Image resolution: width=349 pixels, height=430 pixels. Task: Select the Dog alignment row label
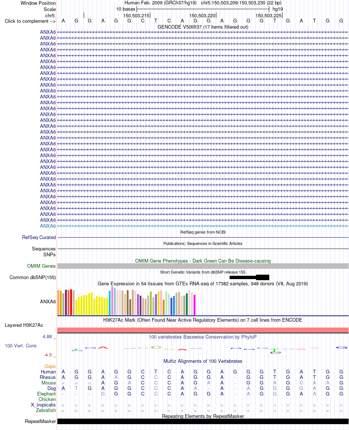click(51, 388)
